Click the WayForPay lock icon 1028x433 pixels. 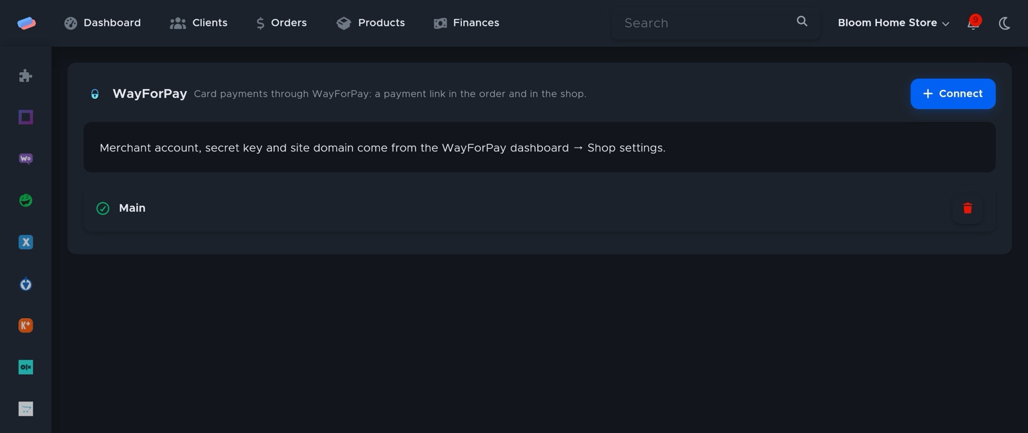(95, 94)
